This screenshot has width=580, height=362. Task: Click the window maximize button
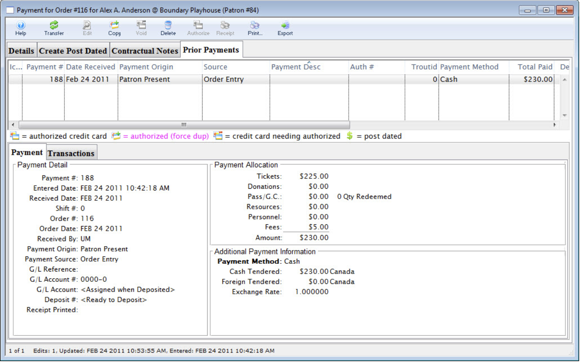[x=546, y=10]
